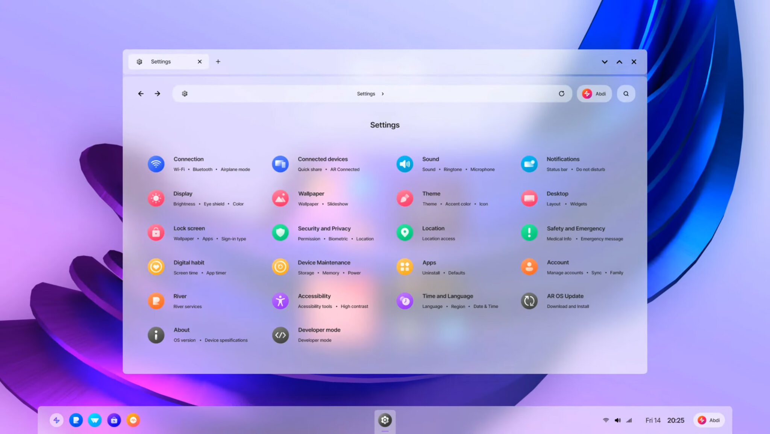Switch to the Settings tab

coord(161,61)
